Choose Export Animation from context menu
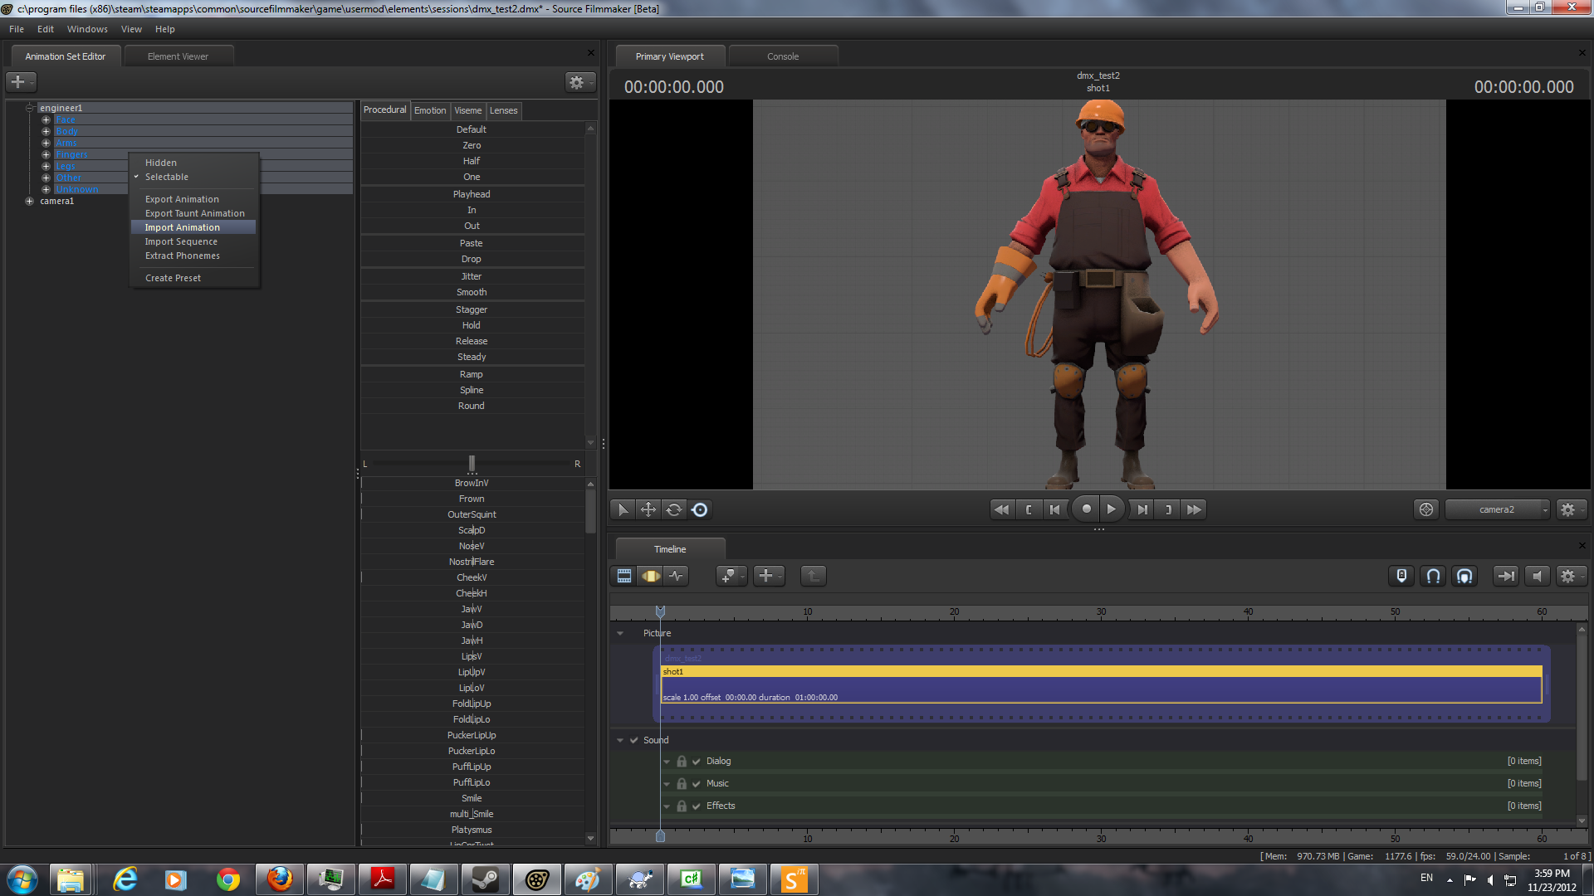This screenshot has height=896, width=1594. [x=193, y=199]
